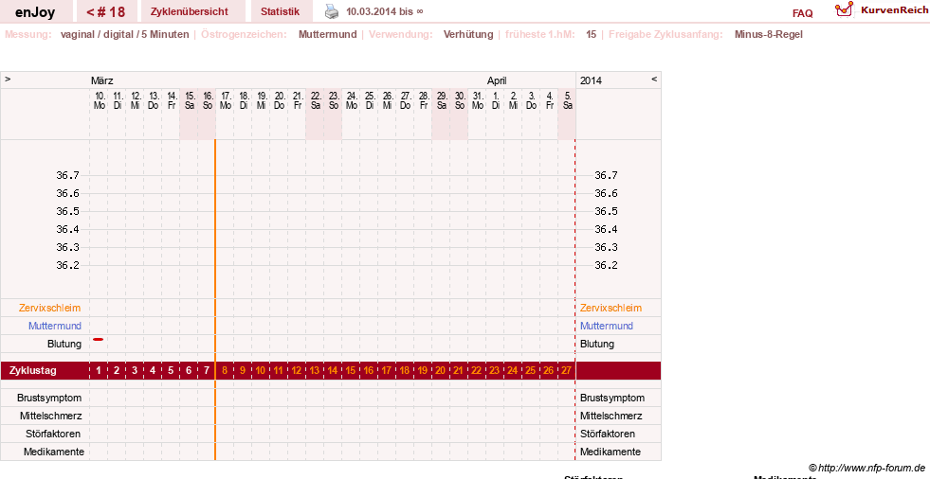Click the left Muttermund row label

[x=55, y=326]
